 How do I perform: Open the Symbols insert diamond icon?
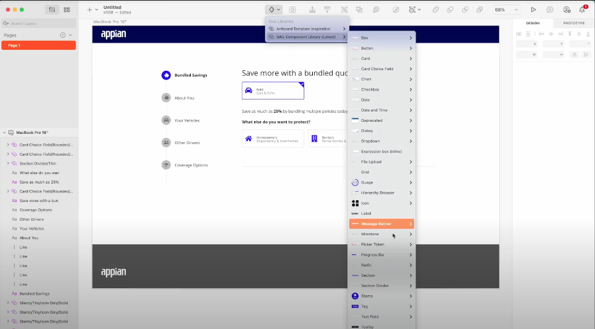(x=271, y=10)
